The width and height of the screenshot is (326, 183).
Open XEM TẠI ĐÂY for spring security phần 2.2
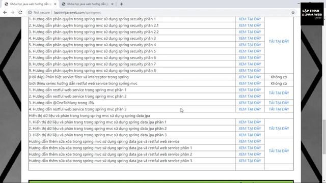(250, 32)
